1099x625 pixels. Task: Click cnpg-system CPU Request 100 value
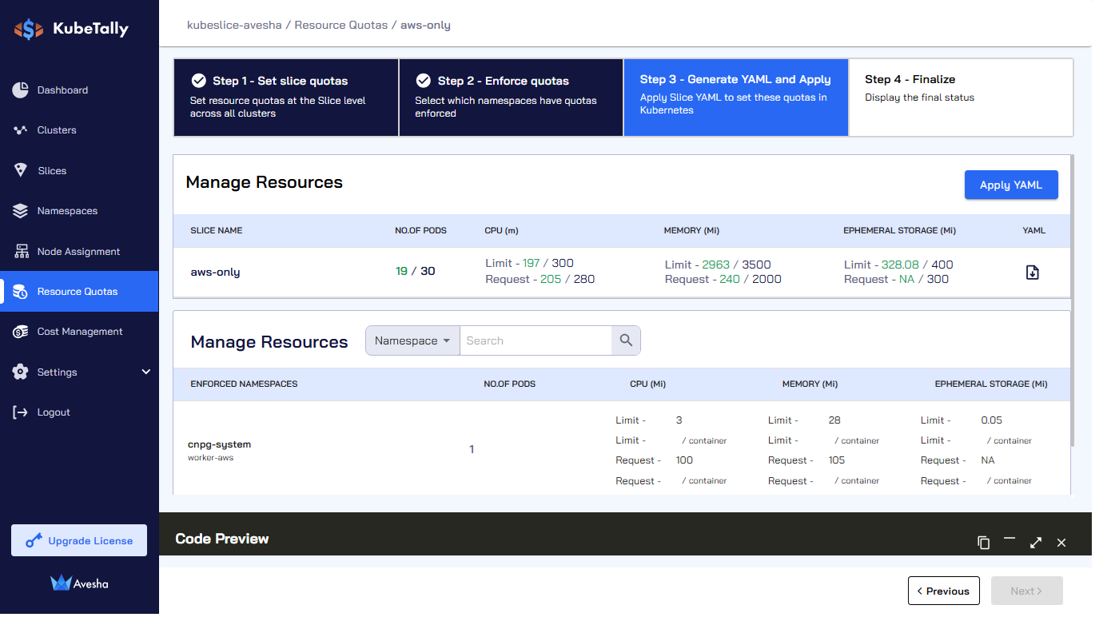click(x=684, y=460)
